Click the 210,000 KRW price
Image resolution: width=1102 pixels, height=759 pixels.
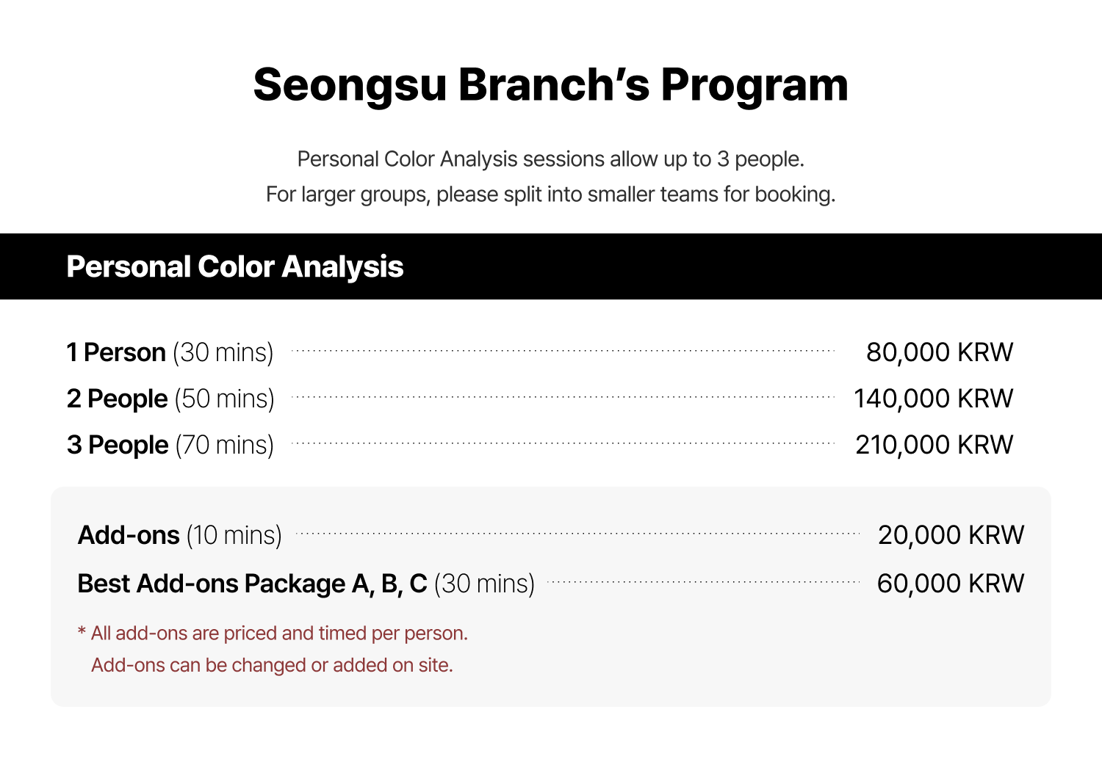pos(934,445)
